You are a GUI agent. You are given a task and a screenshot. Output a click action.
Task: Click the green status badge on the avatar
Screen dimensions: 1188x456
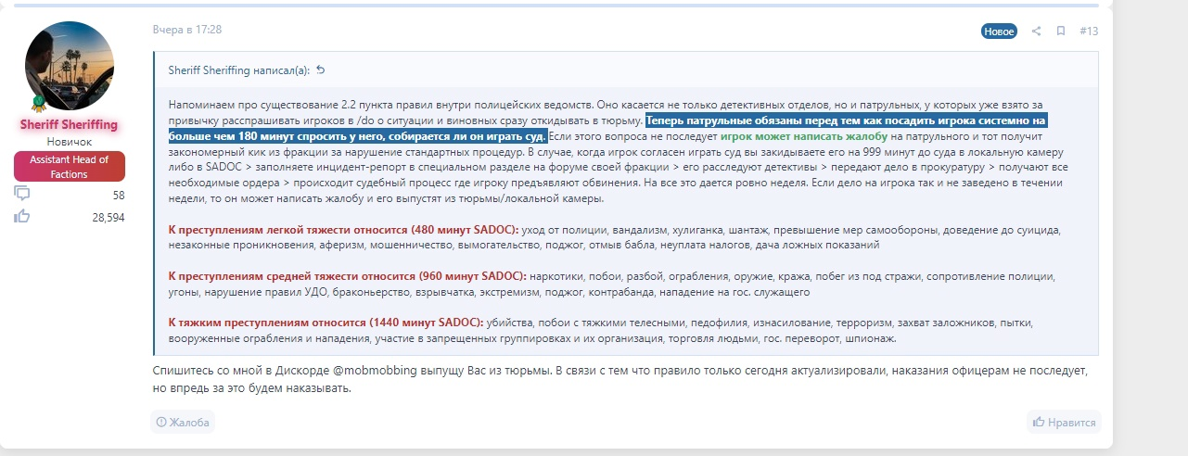(x=39, y=102)
